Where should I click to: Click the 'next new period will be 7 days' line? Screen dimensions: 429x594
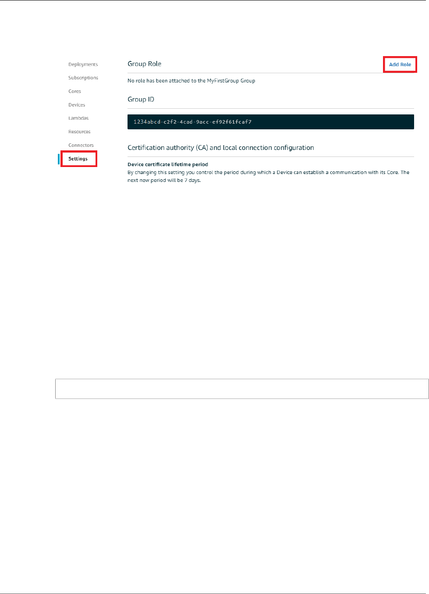[164, 180]
